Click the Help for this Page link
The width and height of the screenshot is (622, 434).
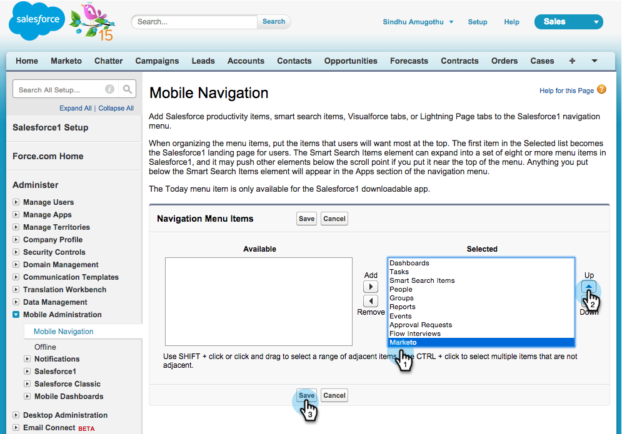coord(566,91)
